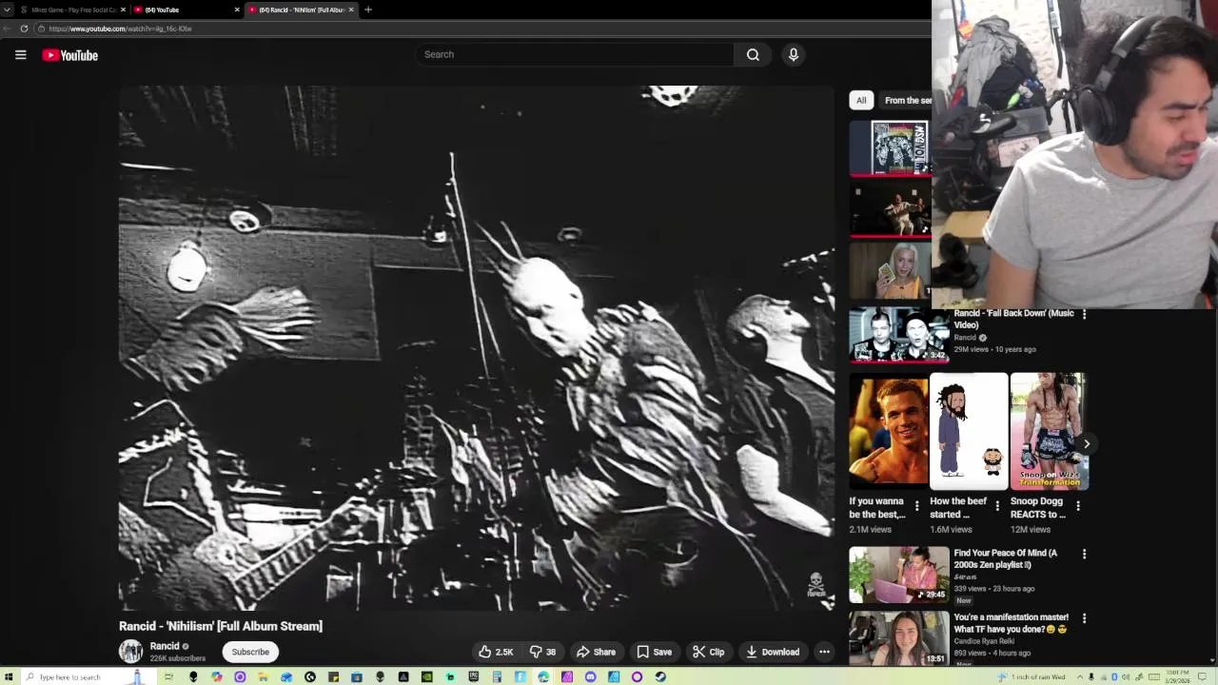Open 'Snoop Dogg REACTS to' short
This screenshot has height=685, width=1218.
click(1048, 431)
